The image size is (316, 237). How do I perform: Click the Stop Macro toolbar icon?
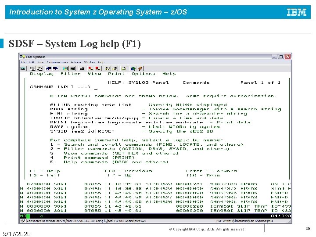point(98,68)
